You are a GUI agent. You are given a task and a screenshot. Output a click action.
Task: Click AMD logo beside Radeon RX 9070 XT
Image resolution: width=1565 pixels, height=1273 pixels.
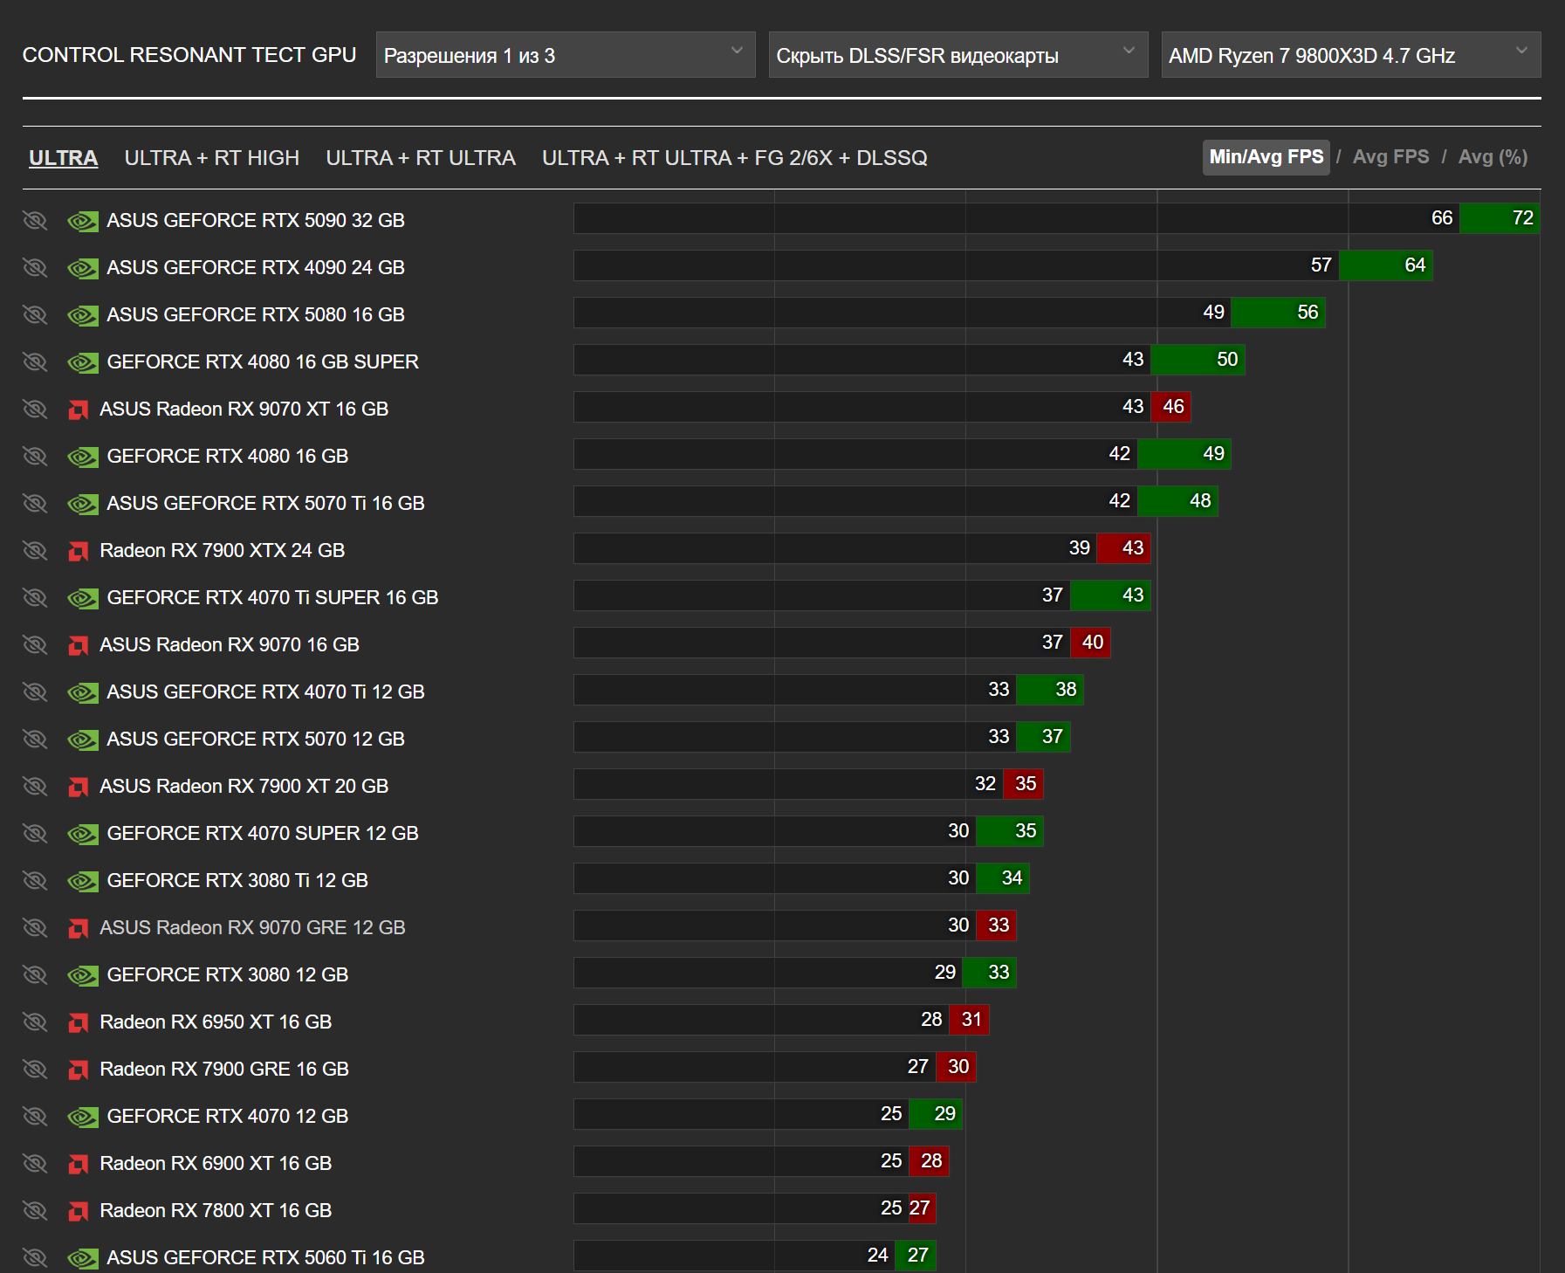79,409
